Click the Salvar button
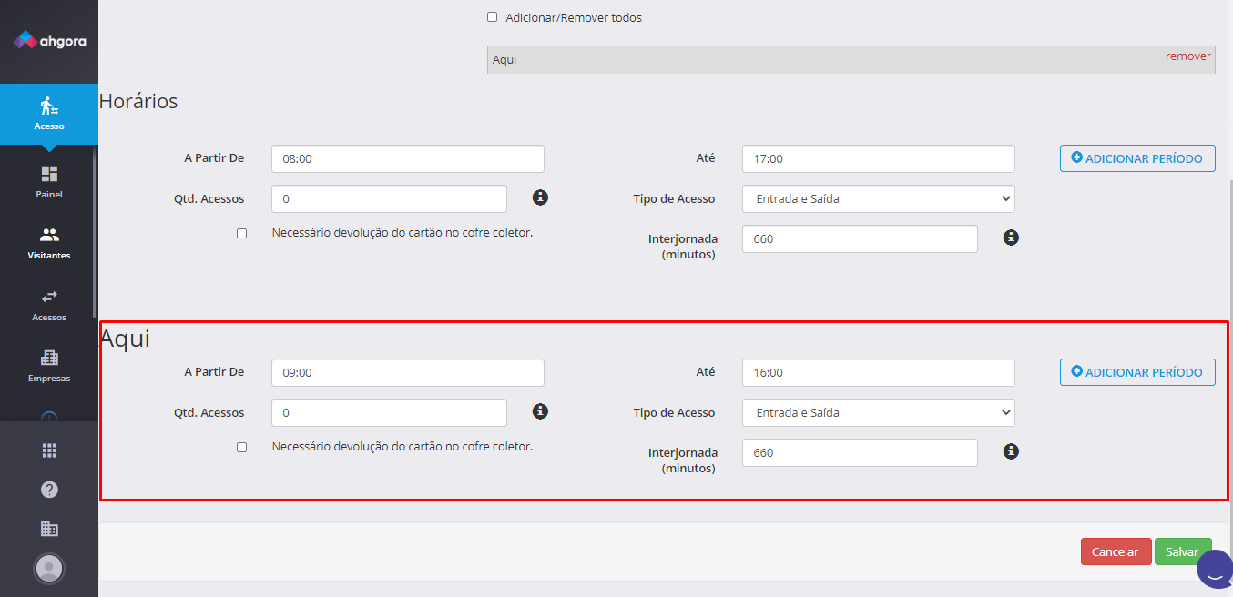The width and height of the screenshot is (1233, 597). tap(1183, 551)
